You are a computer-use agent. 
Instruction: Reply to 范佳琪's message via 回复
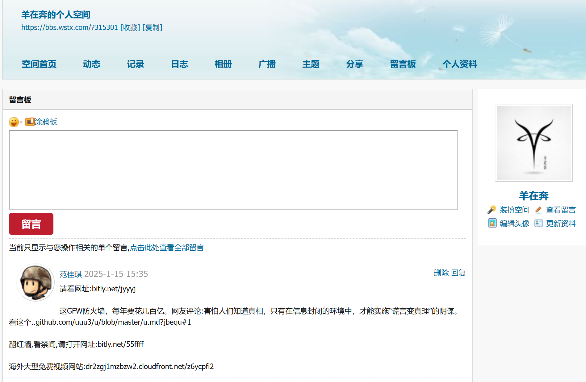458,273
